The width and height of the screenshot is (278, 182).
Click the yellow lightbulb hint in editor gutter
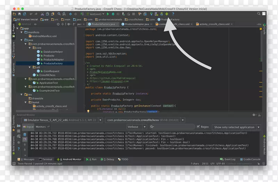pyautogui.click(x=88, y=111)
